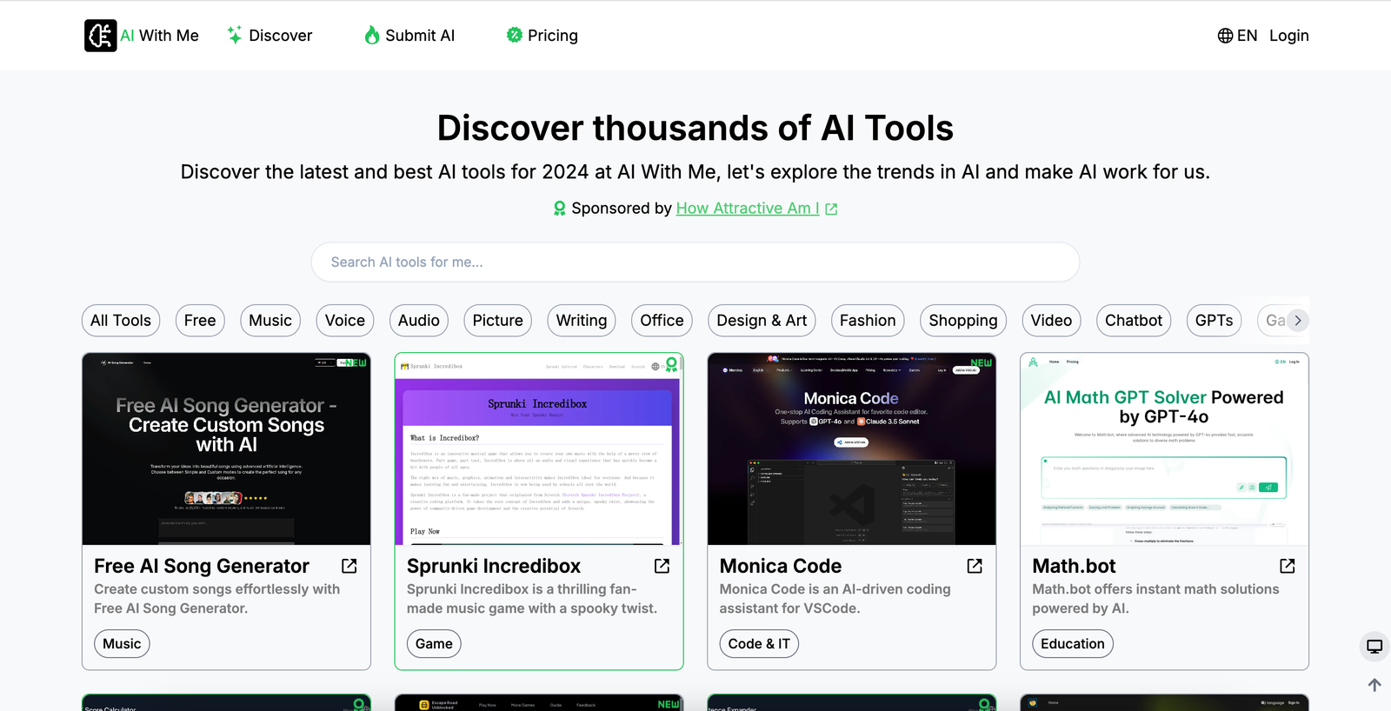The height and width of the screenshot is (711, 1391).
Task: Open the EN language selector
Action: (1237, 36)
